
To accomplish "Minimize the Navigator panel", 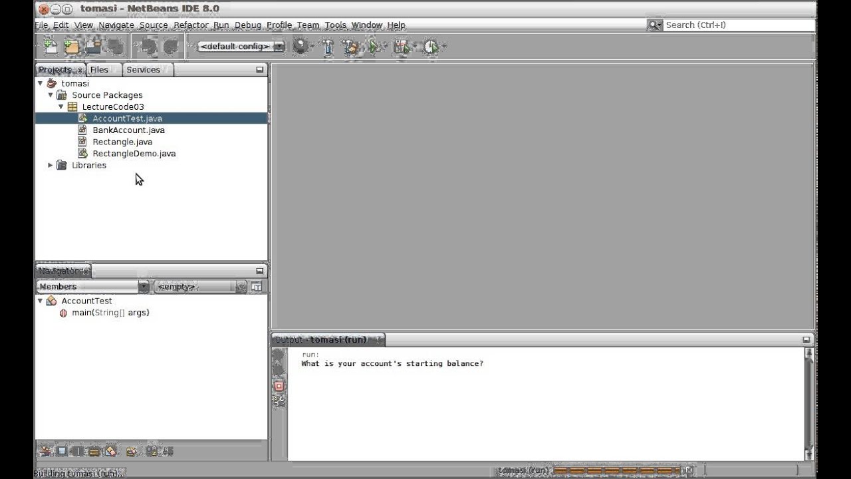I will 260,271.
